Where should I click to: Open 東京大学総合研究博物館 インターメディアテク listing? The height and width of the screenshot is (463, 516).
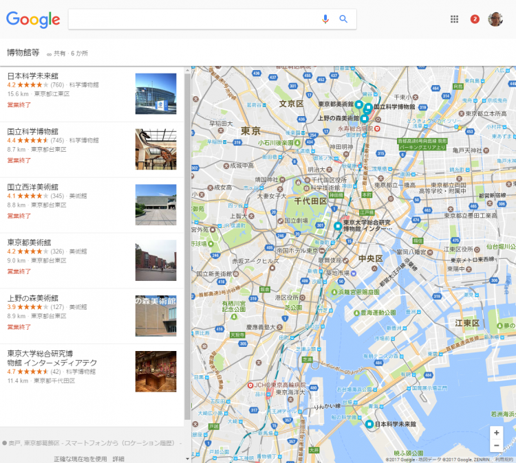coord(52,358)
